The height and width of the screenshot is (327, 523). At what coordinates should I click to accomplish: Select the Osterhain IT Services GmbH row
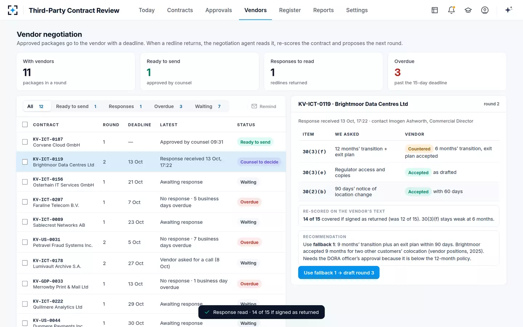(151, 182)
